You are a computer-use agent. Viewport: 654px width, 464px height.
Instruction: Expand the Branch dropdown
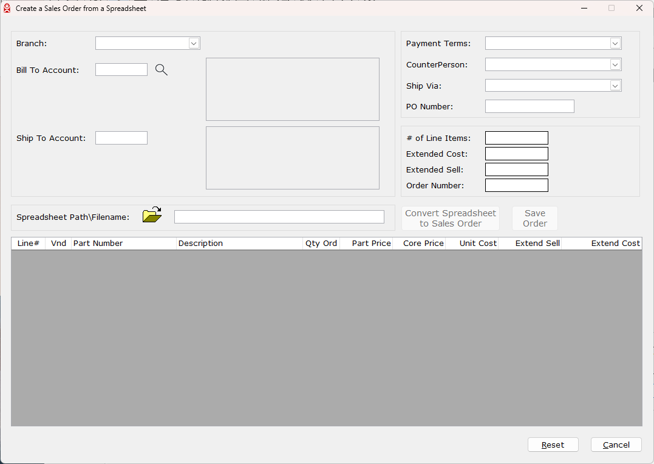pyautogui.click(x=194, y=43)
